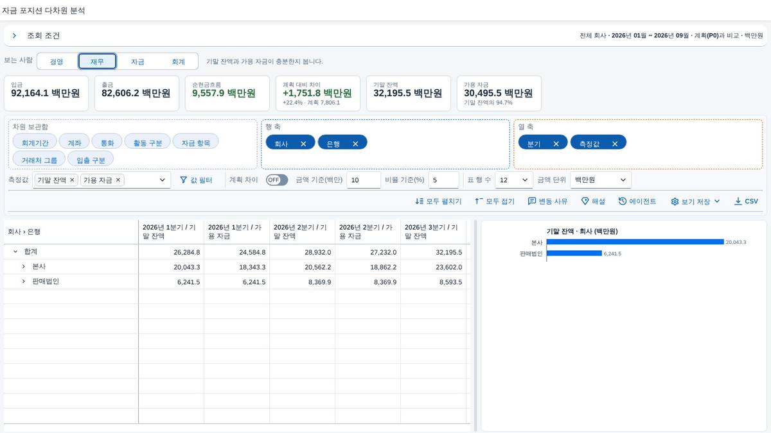Viewport: 771px width, 433px height.
Task: Open the 측정값 multi-select dropdown
Action: (162, 180)
